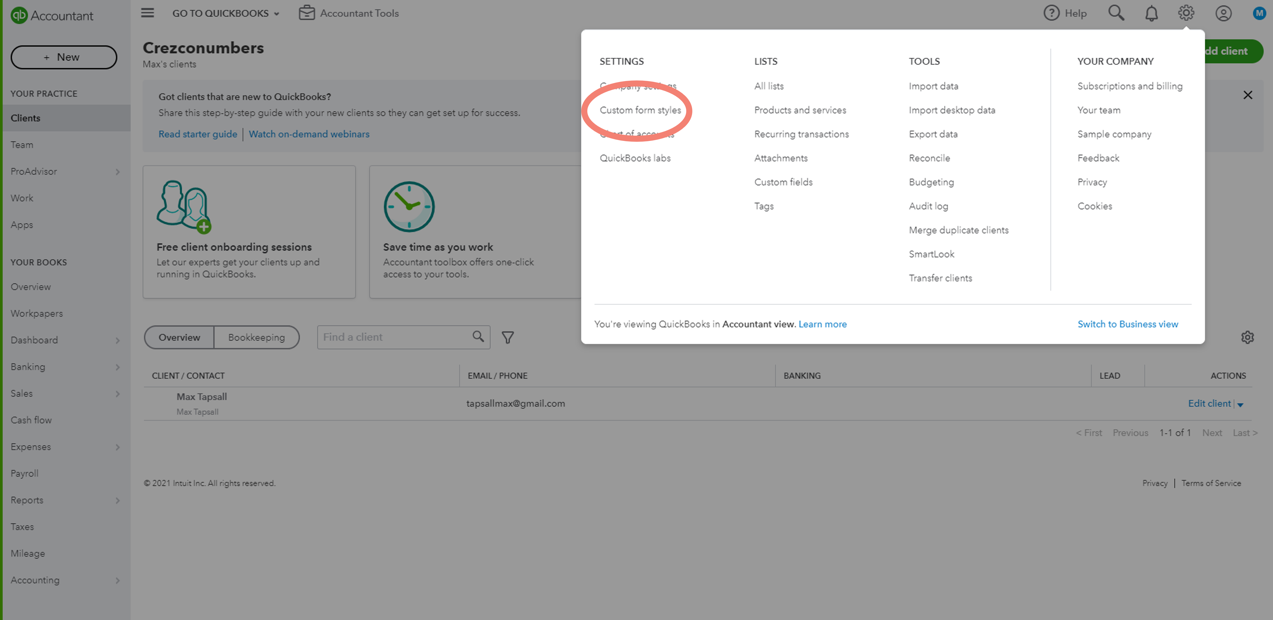Switch to the Bookkeeping tab
The image size is (1273, 620).
point(256,337)
